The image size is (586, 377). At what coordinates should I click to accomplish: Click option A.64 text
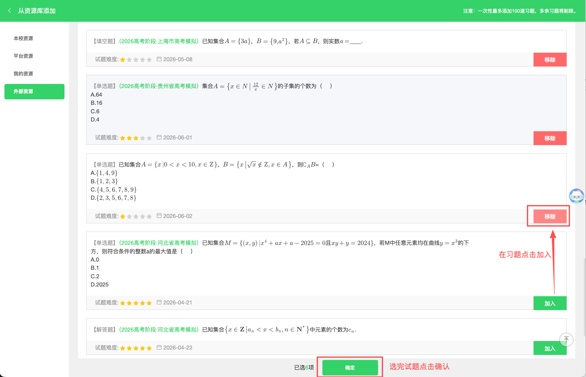pyautogui.click(x=96, y=95)
